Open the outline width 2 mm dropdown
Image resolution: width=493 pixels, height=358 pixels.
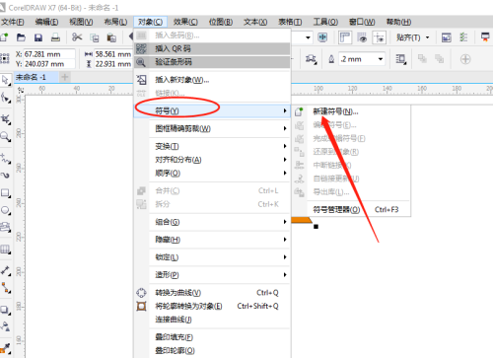click(x=381, y=59)
